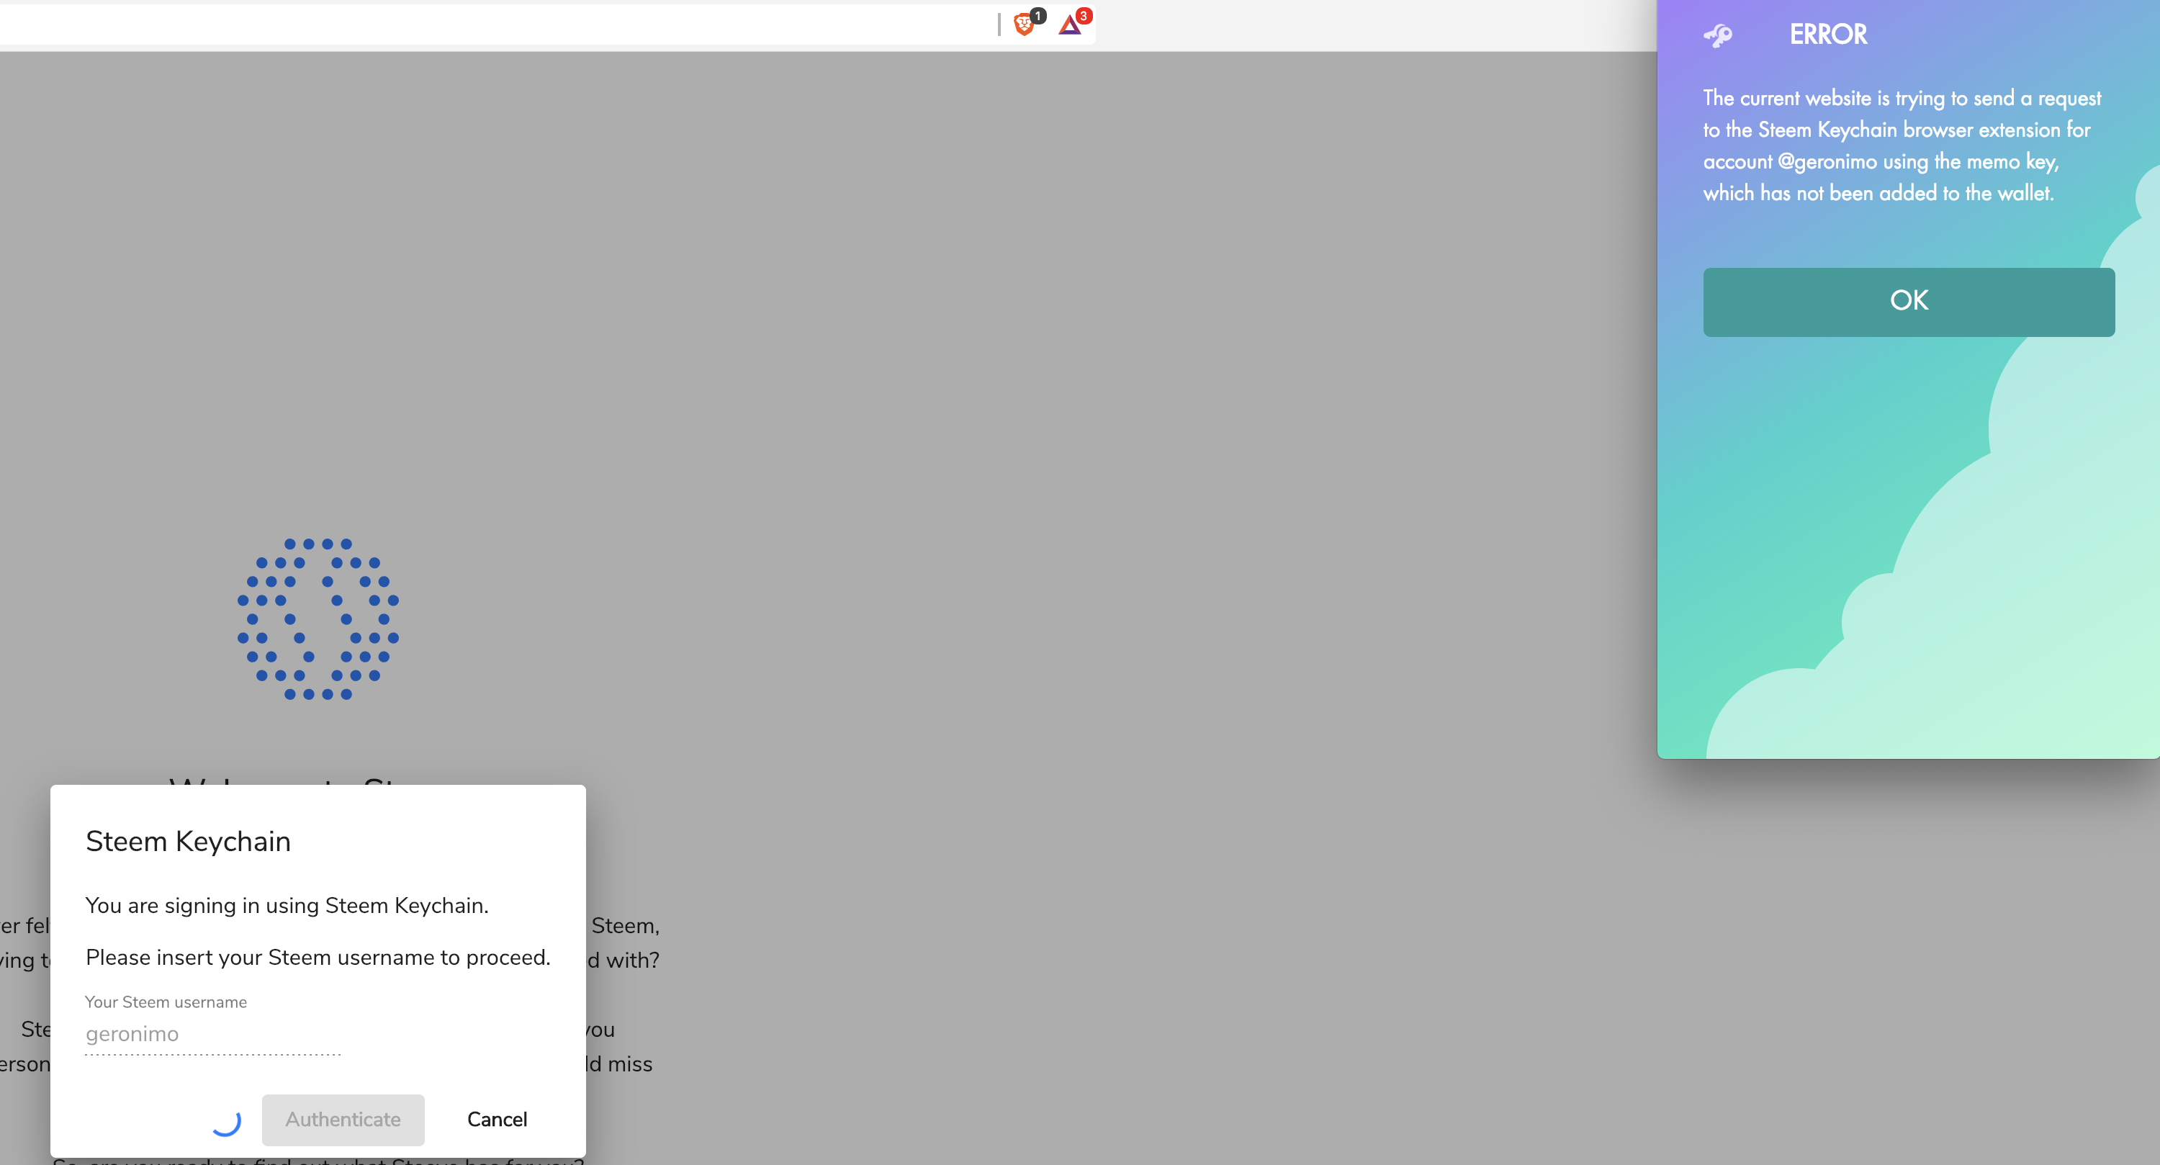Open the Brave Rewards triangle icon
2160x1165 pixels.
tap(1070, 24)
